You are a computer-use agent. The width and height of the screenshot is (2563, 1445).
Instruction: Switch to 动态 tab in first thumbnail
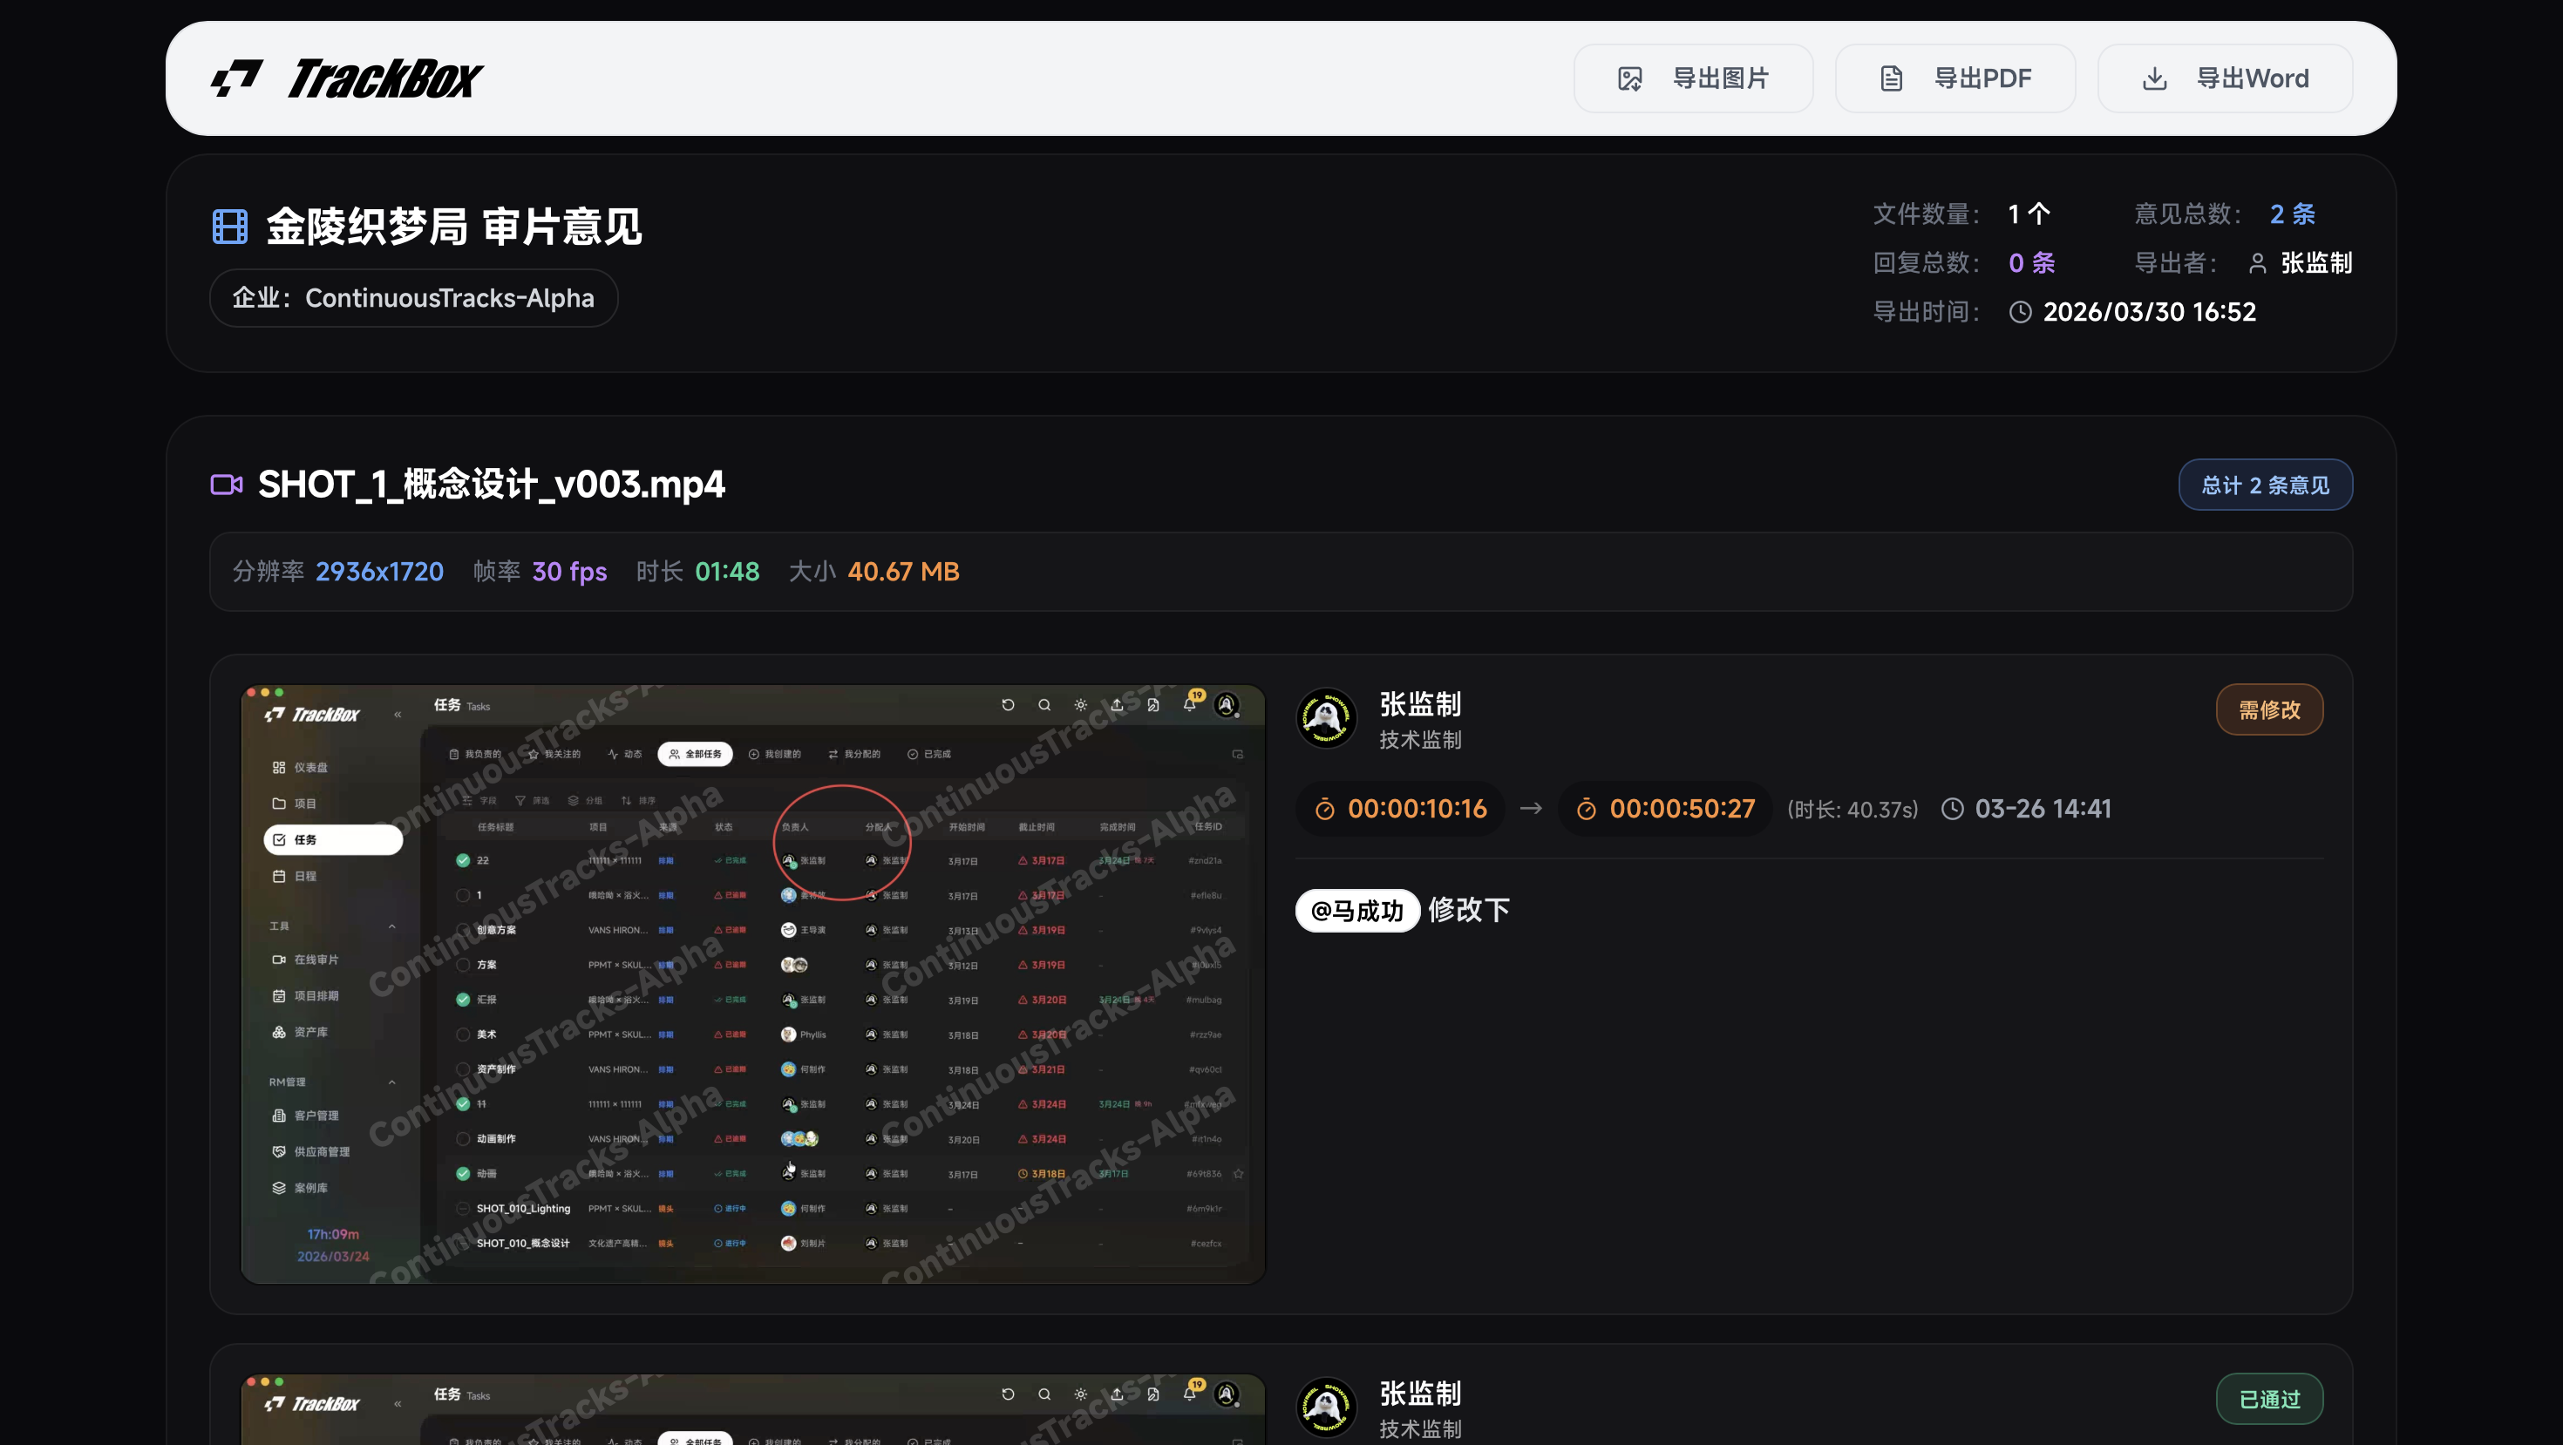(x=625, y=754)
